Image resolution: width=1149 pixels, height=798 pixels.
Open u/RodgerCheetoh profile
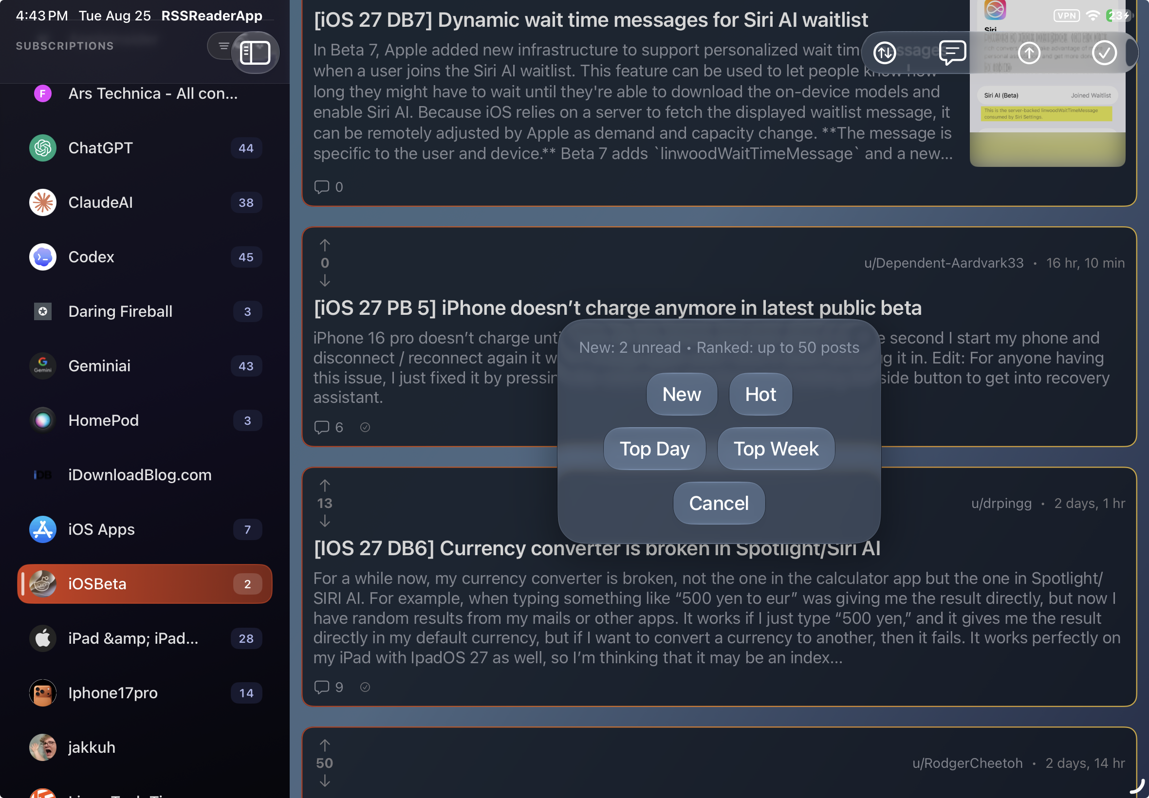(967, 763)
